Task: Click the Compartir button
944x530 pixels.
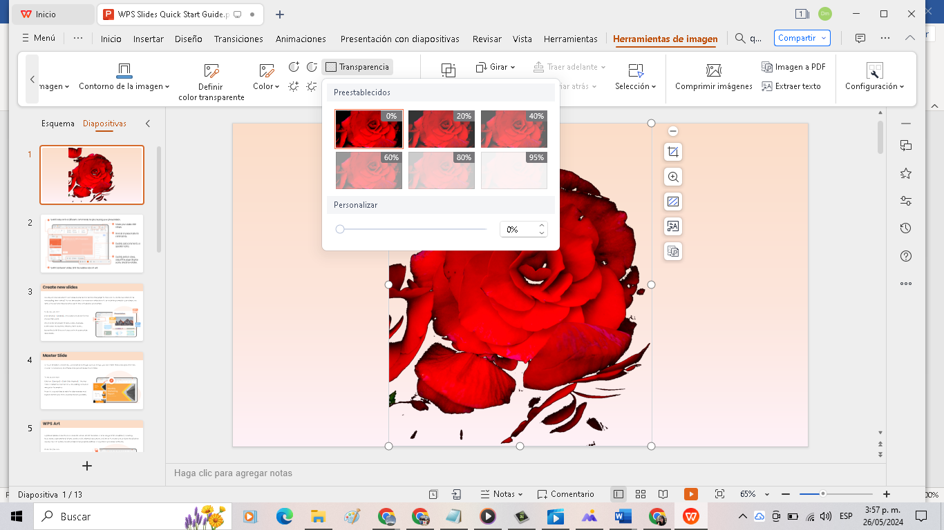Action: tap(802, 39)
